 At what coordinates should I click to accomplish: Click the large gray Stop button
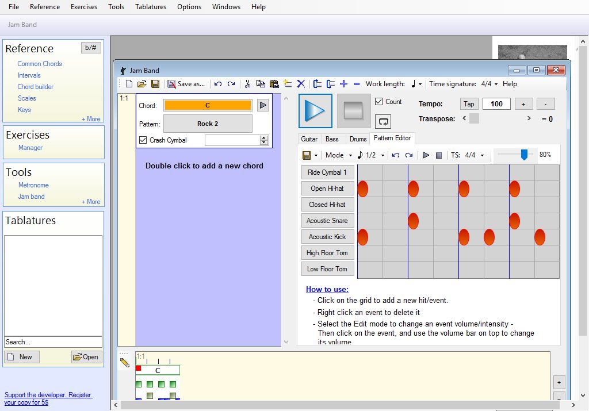[x=354, y=111]
